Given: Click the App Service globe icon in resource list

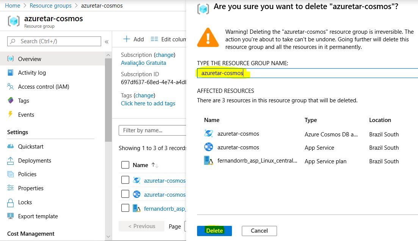Looking at the screenshot, I should click(x=137, y=194).
